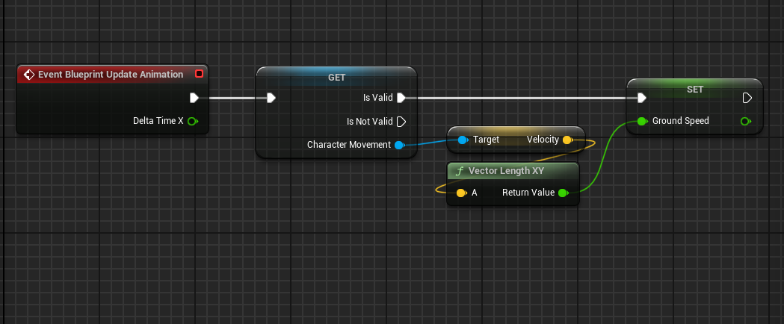Screen dimensions: 784x324
Task: Select the SET node by its header
Action: (695, 89)
